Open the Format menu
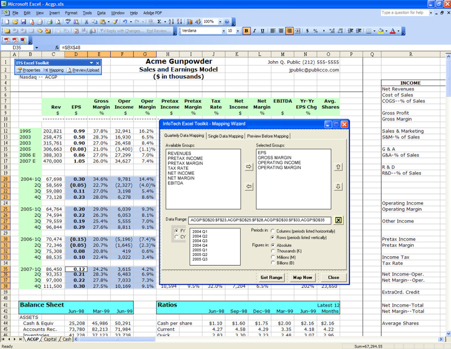 pyautogui.click(x=71, y=13)
